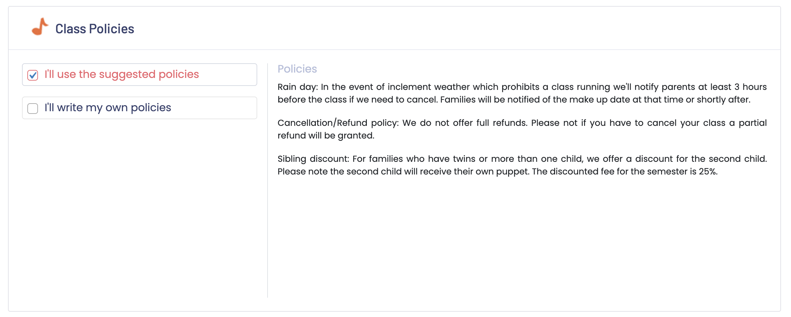Click empty space inside the own policies option box
This screenshot has height=317, width=791.
pyautogui.click(x=214, y=108)
